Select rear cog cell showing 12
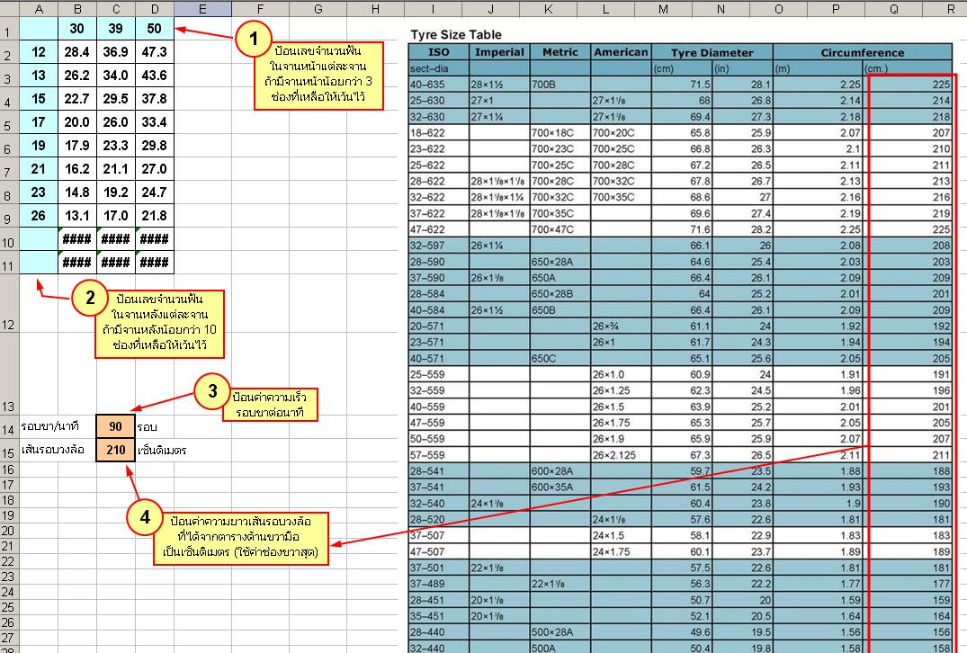967x653 pixels. click(x=39, y=52)
